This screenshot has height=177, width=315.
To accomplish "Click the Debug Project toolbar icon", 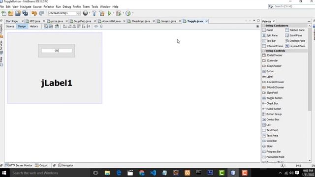I will [x=119, y=13].
